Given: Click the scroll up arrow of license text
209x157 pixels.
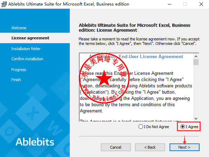Looking at the screenshot, I should (x=196, y=56).
